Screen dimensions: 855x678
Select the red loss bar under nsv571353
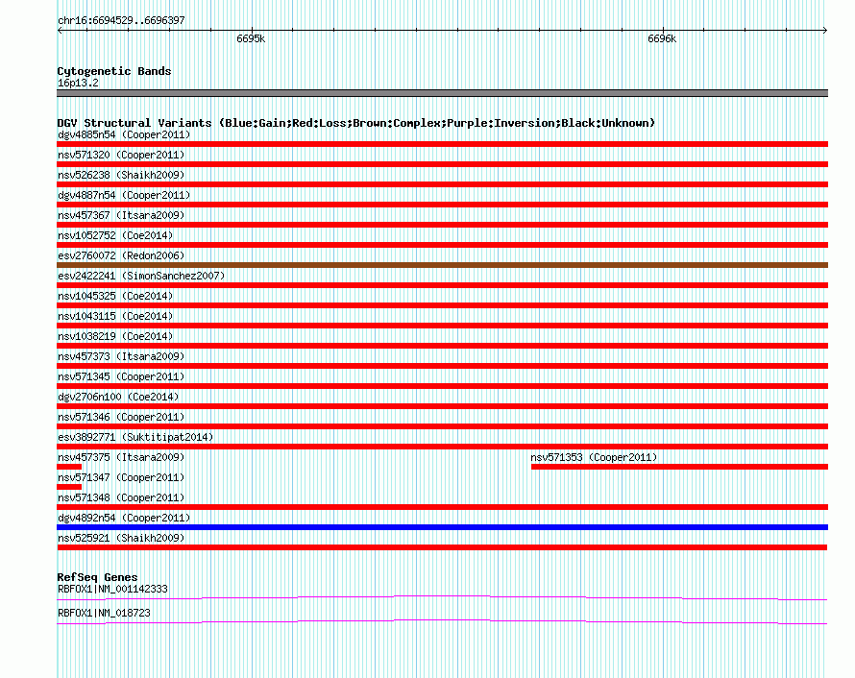(679, 467)
